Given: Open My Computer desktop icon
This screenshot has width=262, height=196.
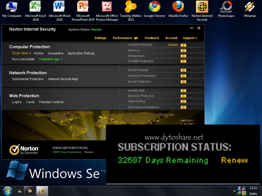Looking at the screenshot, I should [12, 9].
